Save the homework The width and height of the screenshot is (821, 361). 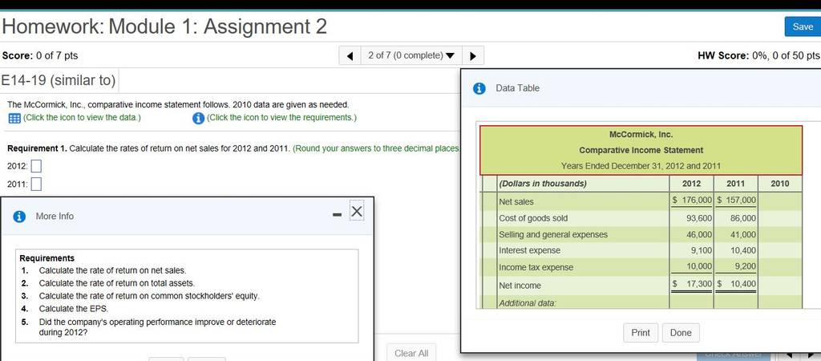pos(802,26)
